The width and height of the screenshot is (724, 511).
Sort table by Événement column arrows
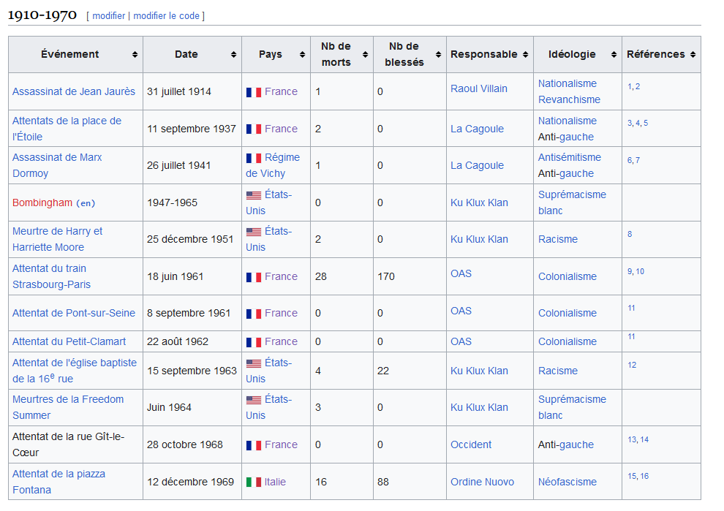135,55
